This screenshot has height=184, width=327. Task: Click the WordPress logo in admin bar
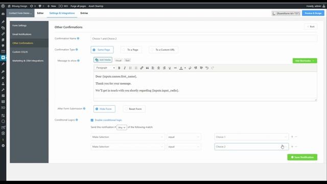(x=3, y=6)
